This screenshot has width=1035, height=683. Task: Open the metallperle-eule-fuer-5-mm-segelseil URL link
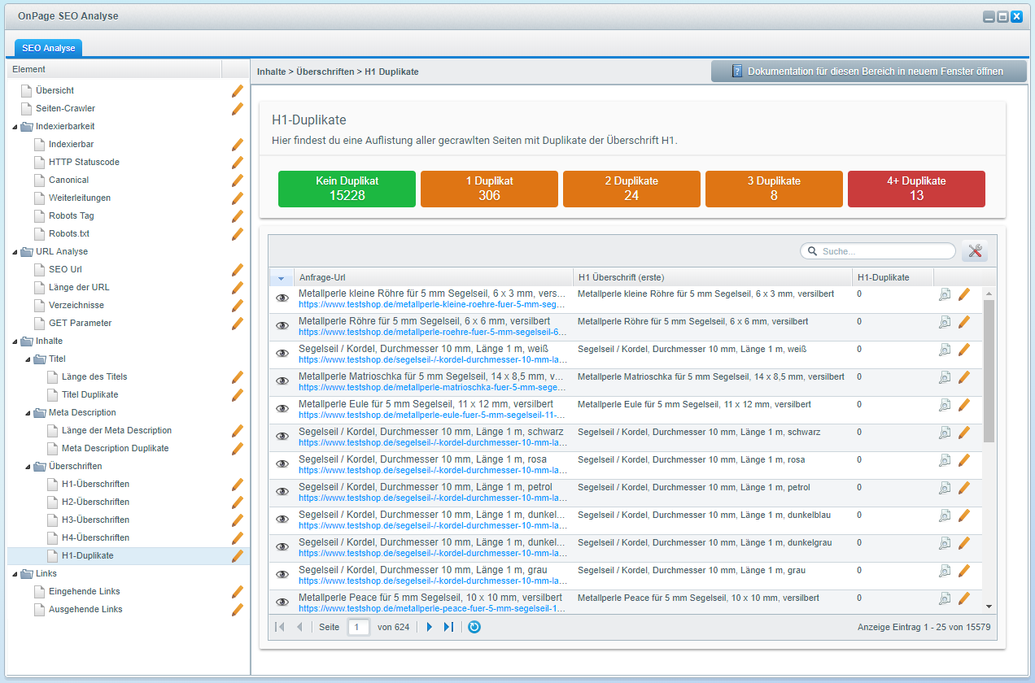432,415
